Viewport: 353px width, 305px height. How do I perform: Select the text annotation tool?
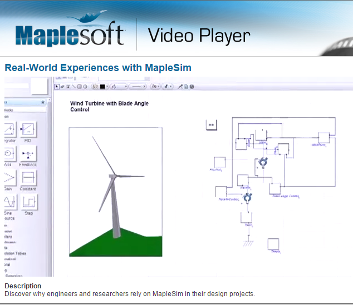pyautogui.click(x=68, y=87)
